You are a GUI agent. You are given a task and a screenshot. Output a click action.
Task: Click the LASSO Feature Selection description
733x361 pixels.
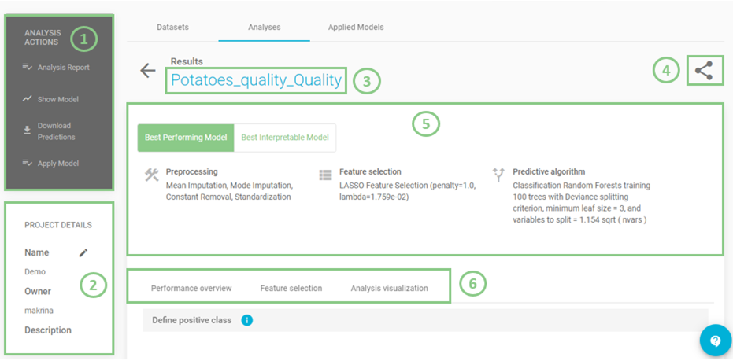coord(407,191)
